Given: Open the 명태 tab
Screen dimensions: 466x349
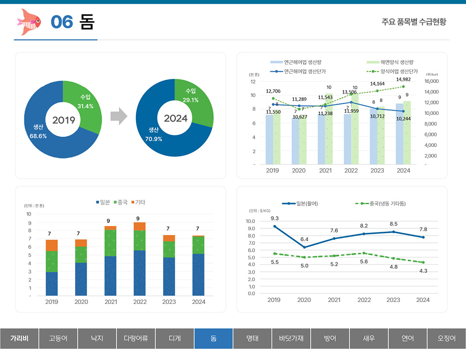Looking at the screenshot, I should pyautogui.click(x=252, y=339).
